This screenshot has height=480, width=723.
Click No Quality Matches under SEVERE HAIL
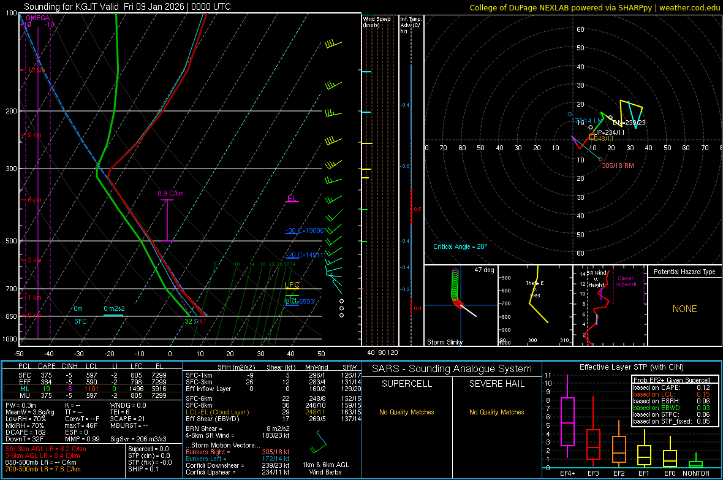tap(496, 412)
